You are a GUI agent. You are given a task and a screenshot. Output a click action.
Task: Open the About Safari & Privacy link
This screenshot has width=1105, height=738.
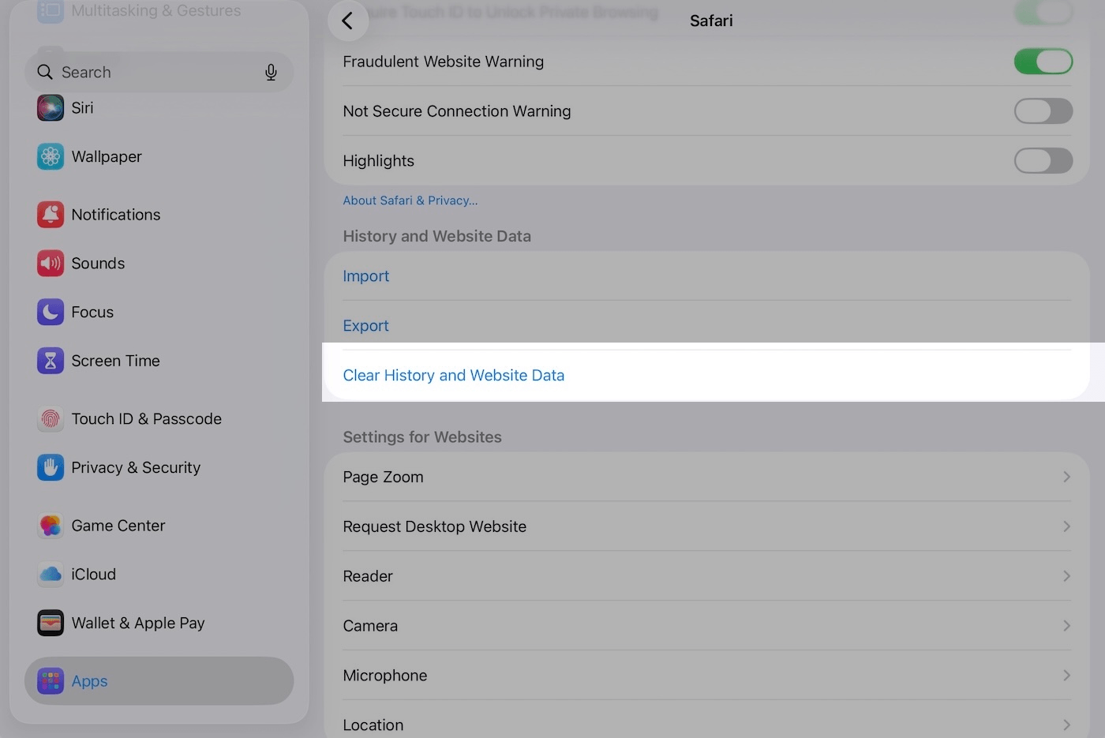[410, 200]
